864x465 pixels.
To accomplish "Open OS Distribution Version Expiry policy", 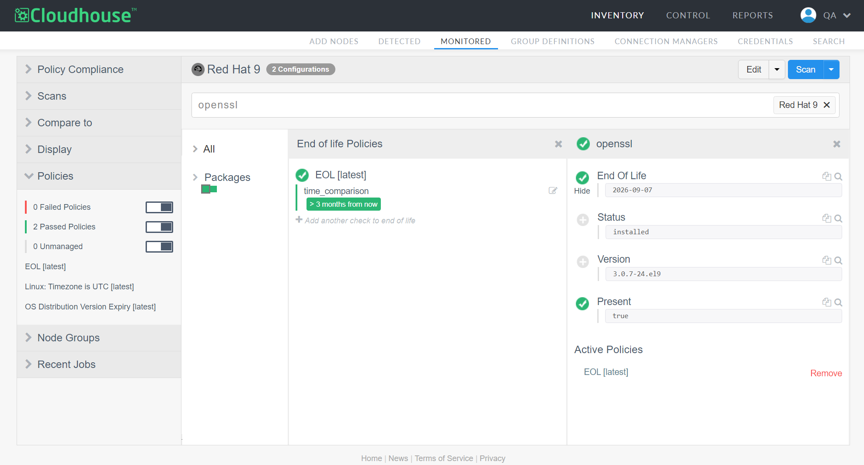I will pos(91,307).
